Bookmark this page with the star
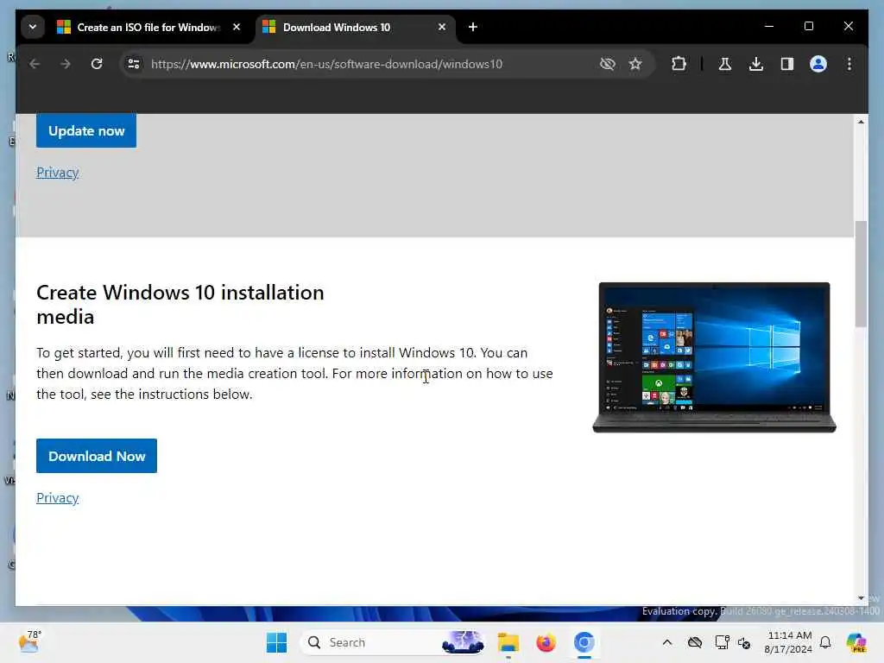Screen dimensions: 884x663 [x=635, y=64]
